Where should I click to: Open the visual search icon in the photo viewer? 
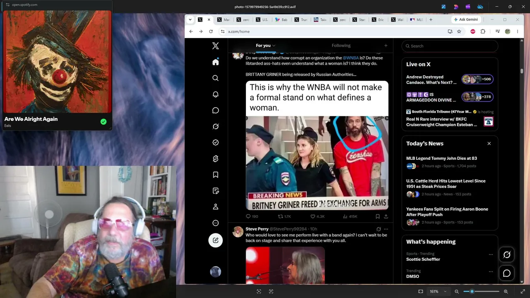point(259,291)
